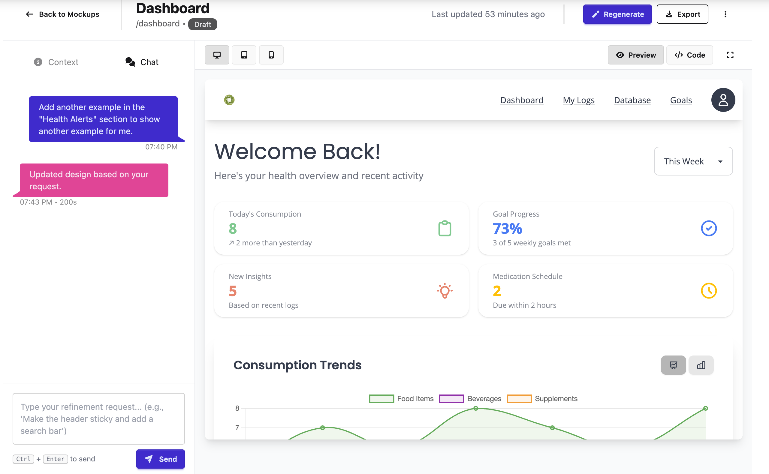Open the My Logs navigation link

(x=579, y=100)
